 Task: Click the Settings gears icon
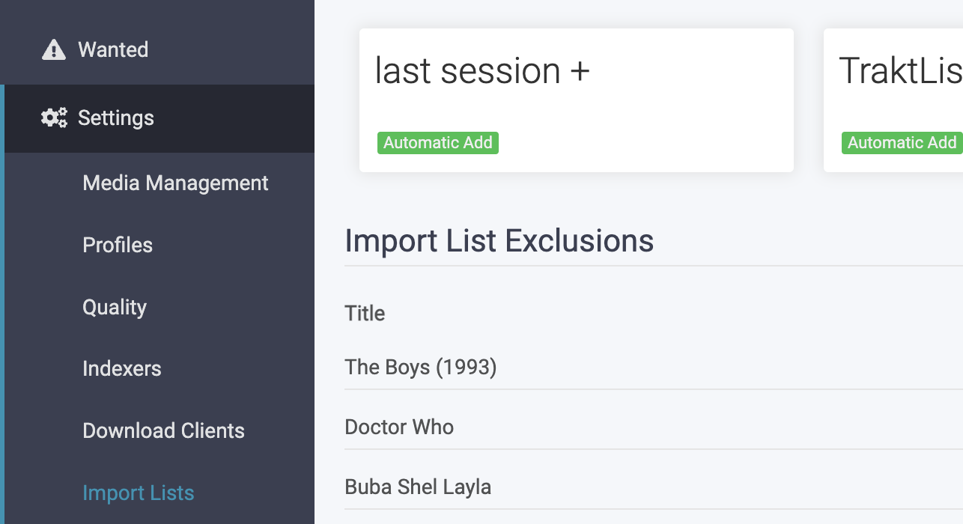[54, 118]
